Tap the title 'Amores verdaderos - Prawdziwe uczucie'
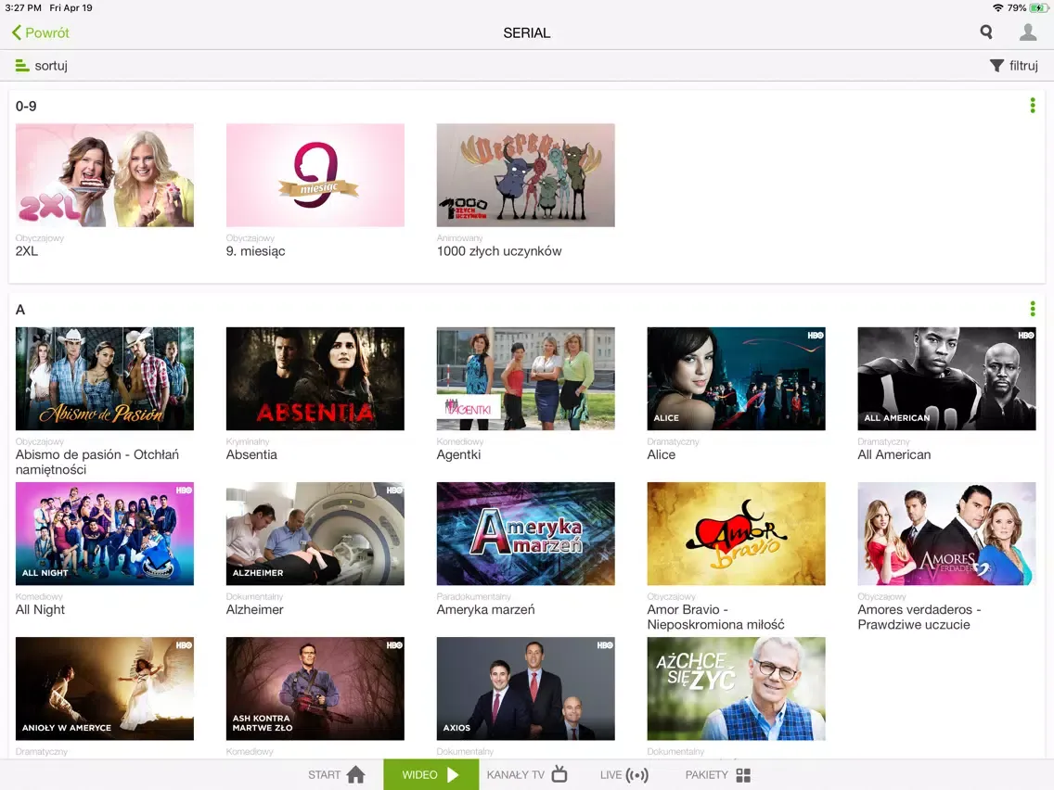 (919, 617)
